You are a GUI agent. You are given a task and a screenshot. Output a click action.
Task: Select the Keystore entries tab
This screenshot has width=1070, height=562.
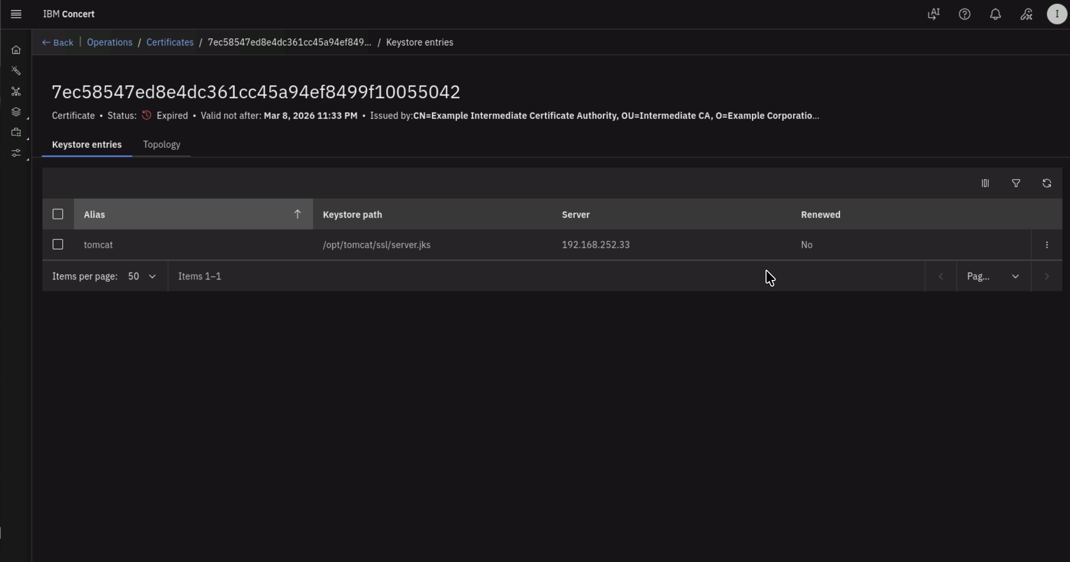point(87,144)
